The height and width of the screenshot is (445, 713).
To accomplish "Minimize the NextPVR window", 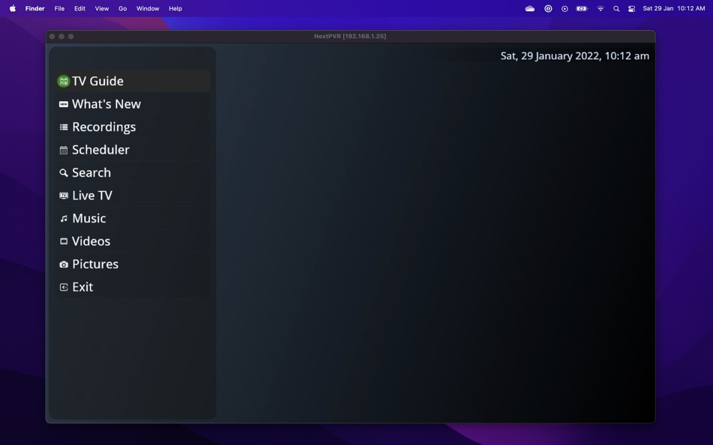I will point(62,36).
